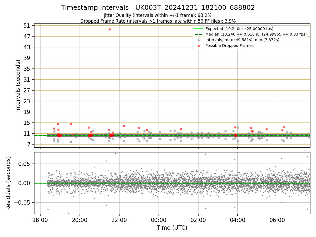The image size is (316, 237).
Task: Click the x-axis tick label "20:00"
Action: coord(80,220)
